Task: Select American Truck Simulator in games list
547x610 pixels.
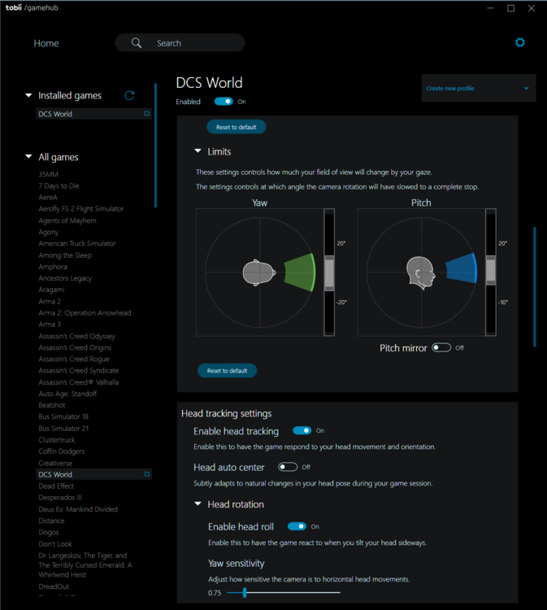Action: [77, 243]
